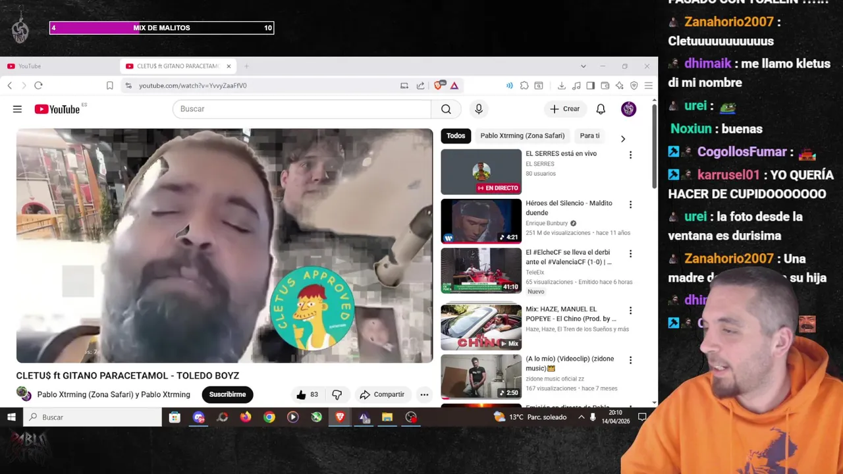Image resolution: width=843 pixels, height=474 pixels.
Task: View site information in the address bar
Action: [128, 86]
